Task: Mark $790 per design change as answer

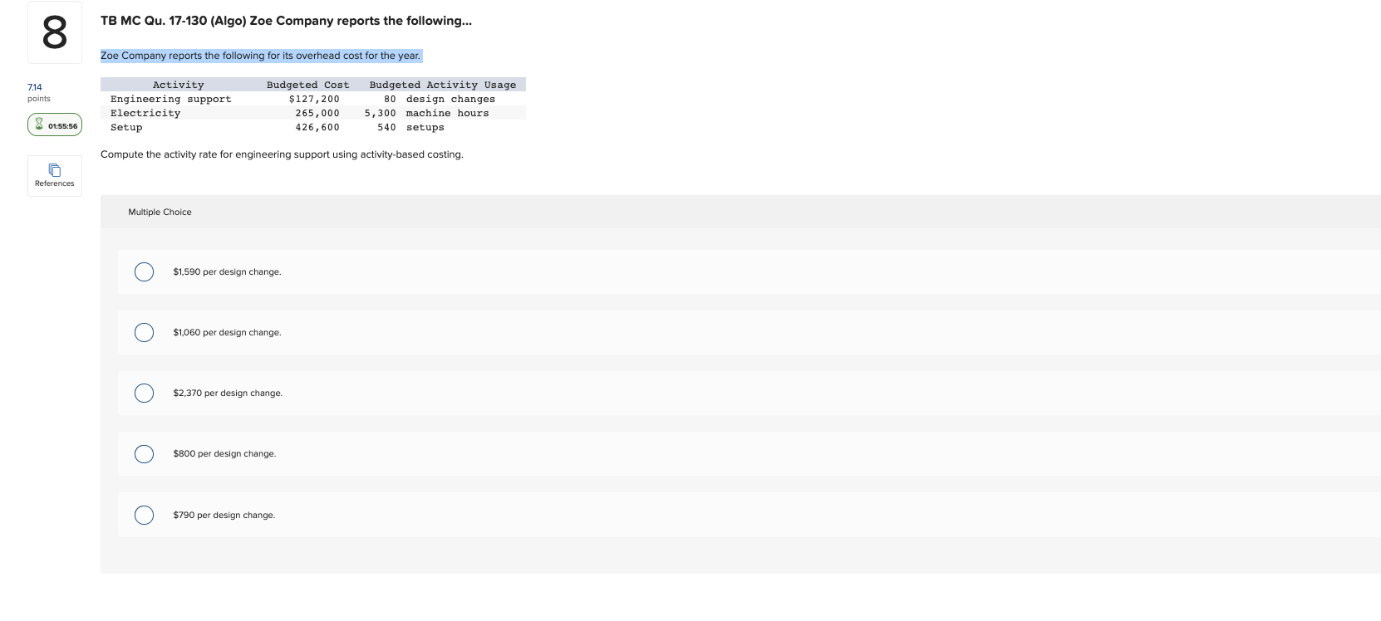Action: pyautogui.click(x=144, y=515)
